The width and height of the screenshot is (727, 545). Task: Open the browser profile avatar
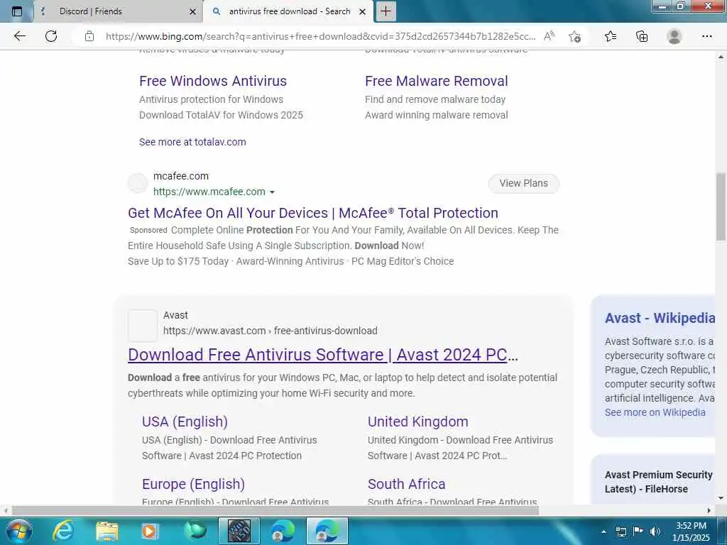(x=674, y=36)
